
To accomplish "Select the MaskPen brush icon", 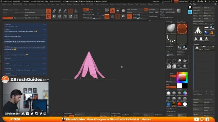I will click(169, 66).
